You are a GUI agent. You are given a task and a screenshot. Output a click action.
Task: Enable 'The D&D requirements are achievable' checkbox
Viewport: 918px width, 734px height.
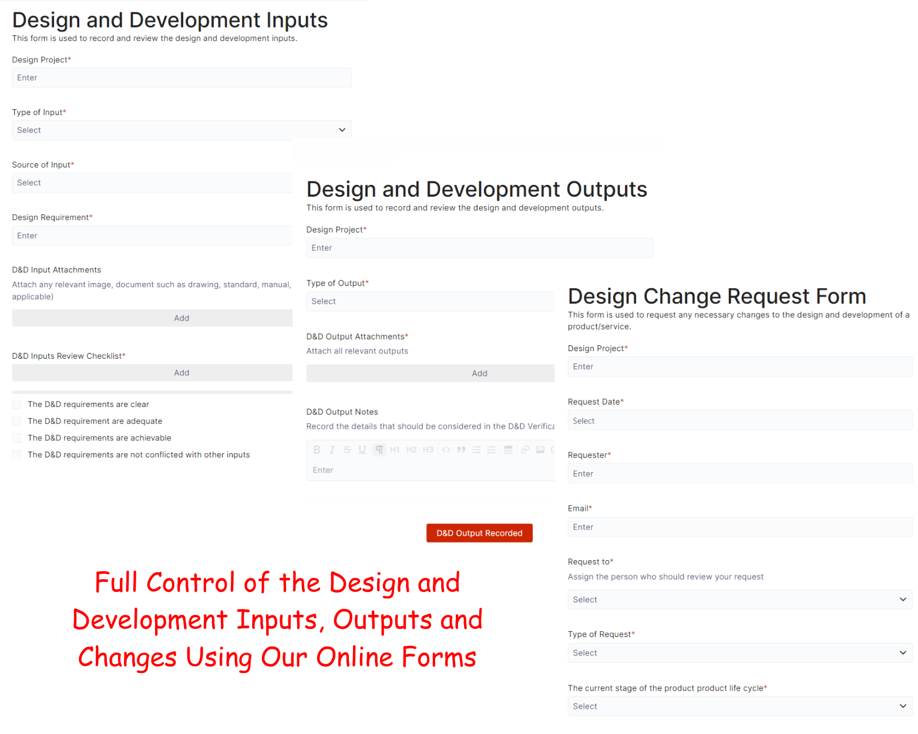(x=17, y=438)
